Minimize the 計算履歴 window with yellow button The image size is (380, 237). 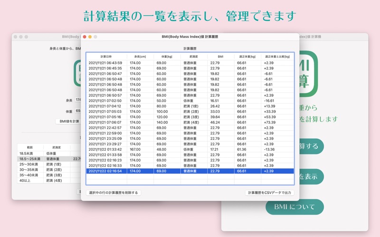[x=90, y=37]
